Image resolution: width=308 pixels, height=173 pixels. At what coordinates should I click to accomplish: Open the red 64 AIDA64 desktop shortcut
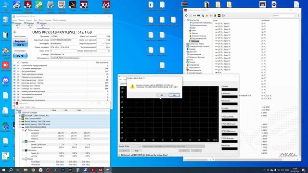coord(106,6)
